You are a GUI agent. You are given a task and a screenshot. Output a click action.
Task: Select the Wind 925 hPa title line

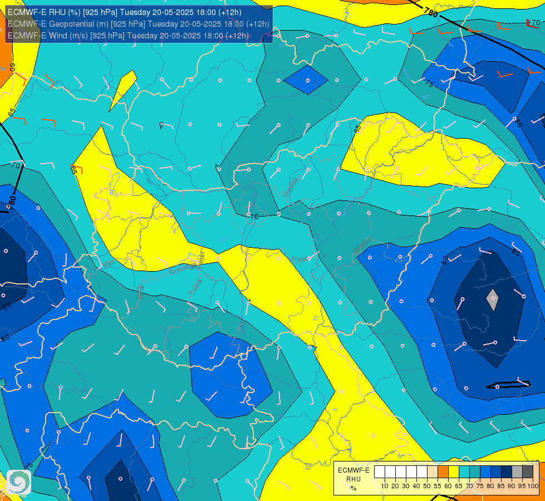coord(128,36)
